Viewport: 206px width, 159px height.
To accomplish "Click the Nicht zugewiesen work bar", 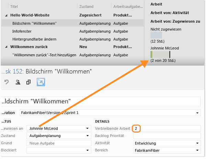I will 156,35.
